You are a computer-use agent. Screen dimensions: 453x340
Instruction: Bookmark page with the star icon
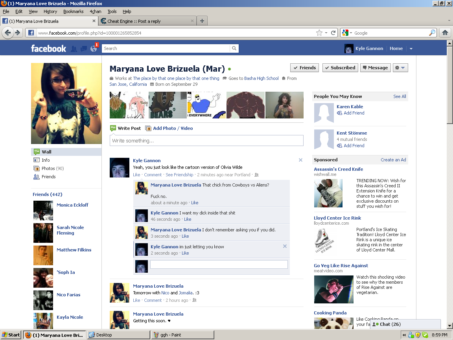319,33
